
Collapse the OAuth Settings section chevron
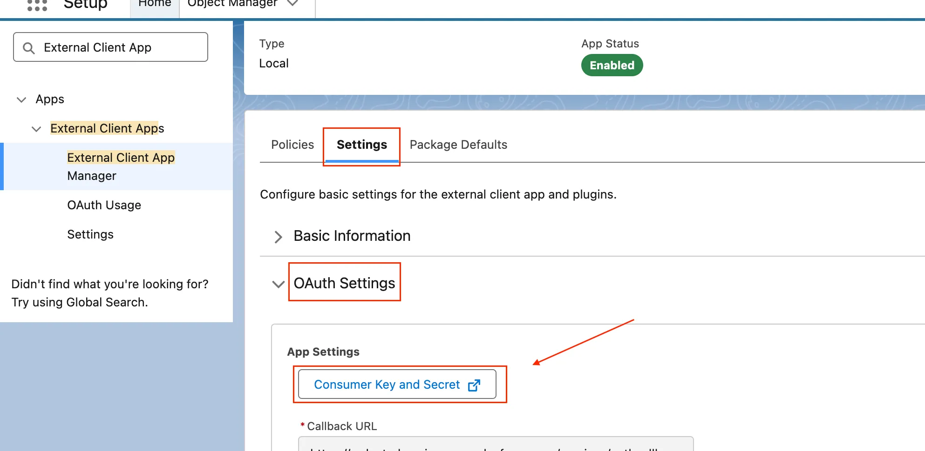(278, 284)
